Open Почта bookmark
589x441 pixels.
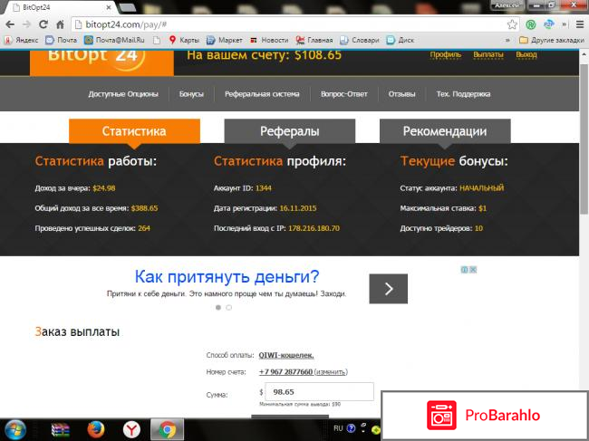pyautogui.click(x=61, y=40)
